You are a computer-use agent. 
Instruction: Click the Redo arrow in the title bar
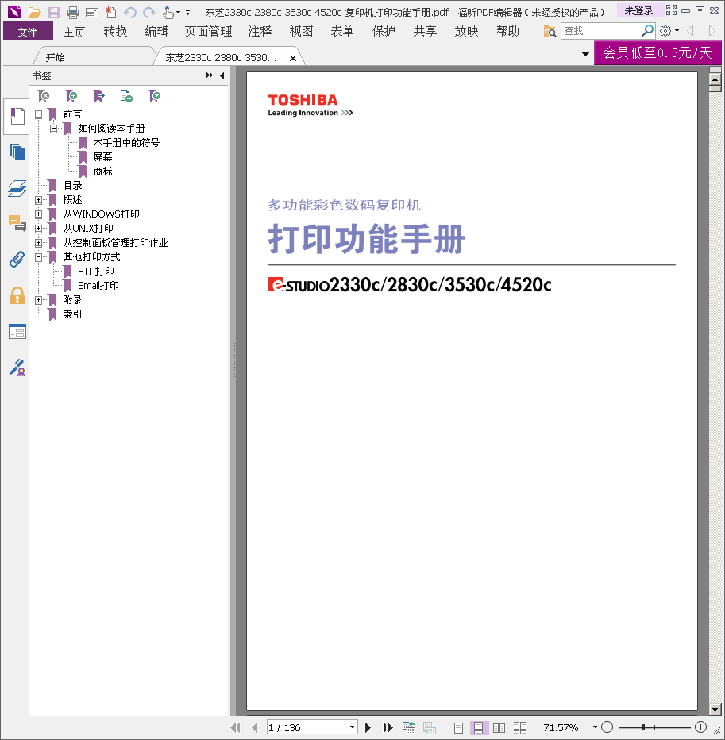tap(149, 12)
